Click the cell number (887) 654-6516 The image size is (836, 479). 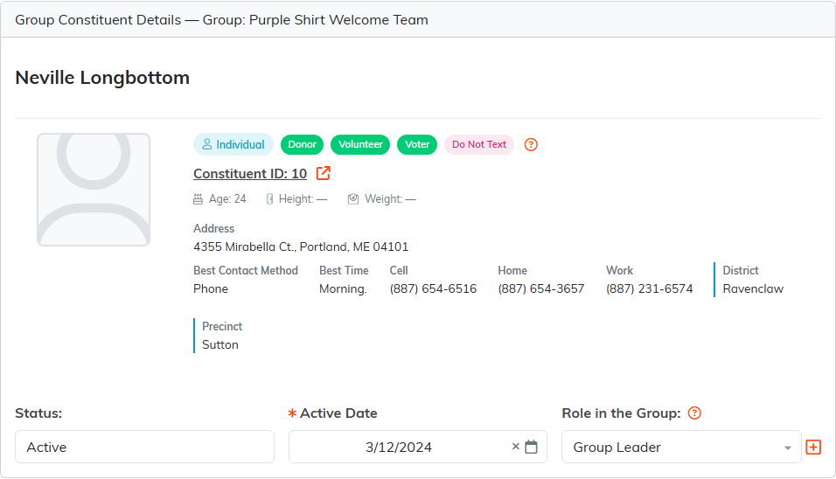[433, 288]
